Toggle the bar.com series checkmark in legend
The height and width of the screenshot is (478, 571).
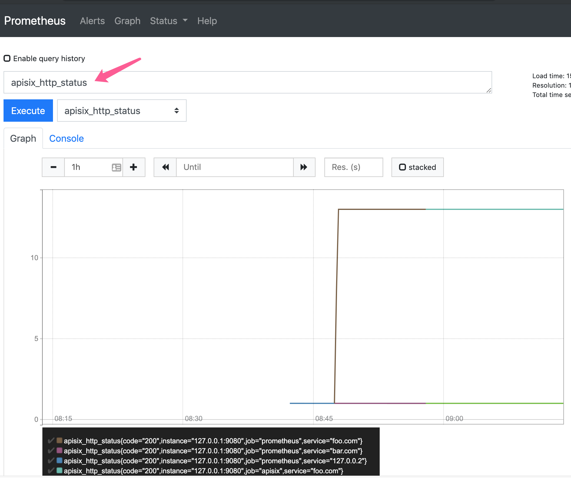51,450
